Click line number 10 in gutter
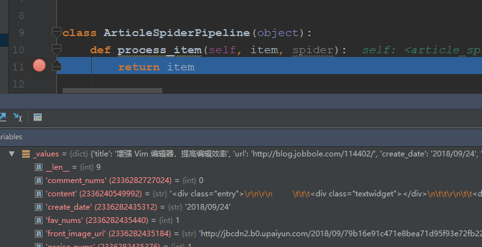482x247 pixels. 18,50
